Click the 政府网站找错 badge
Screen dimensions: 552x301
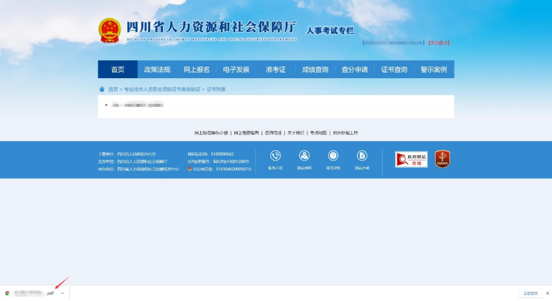pos(411,159)
